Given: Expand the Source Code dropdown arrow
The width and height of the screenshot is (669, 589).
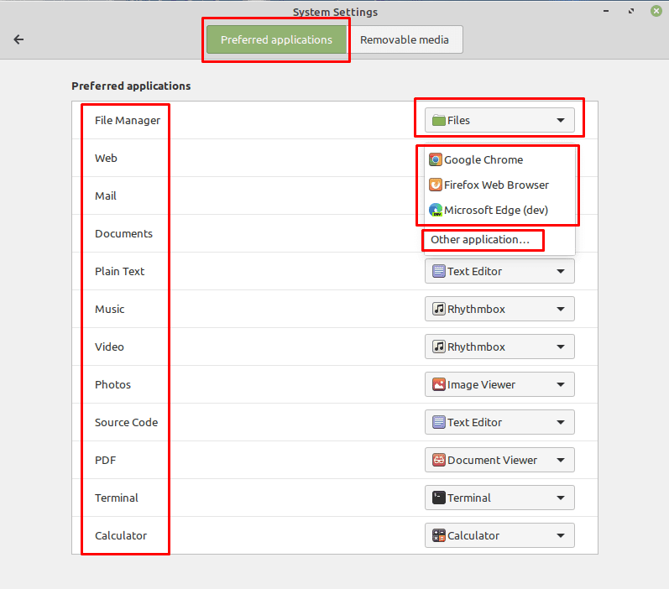Looking at the screenshot, I should 561,422.
